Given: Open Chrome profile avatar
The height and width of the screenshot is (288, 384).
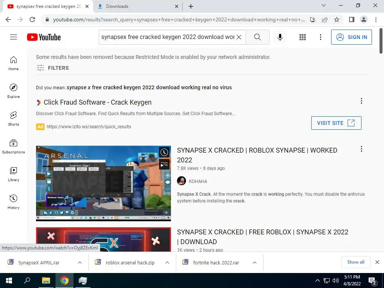Looking at the screenshot, I should (x=364, y=19).
